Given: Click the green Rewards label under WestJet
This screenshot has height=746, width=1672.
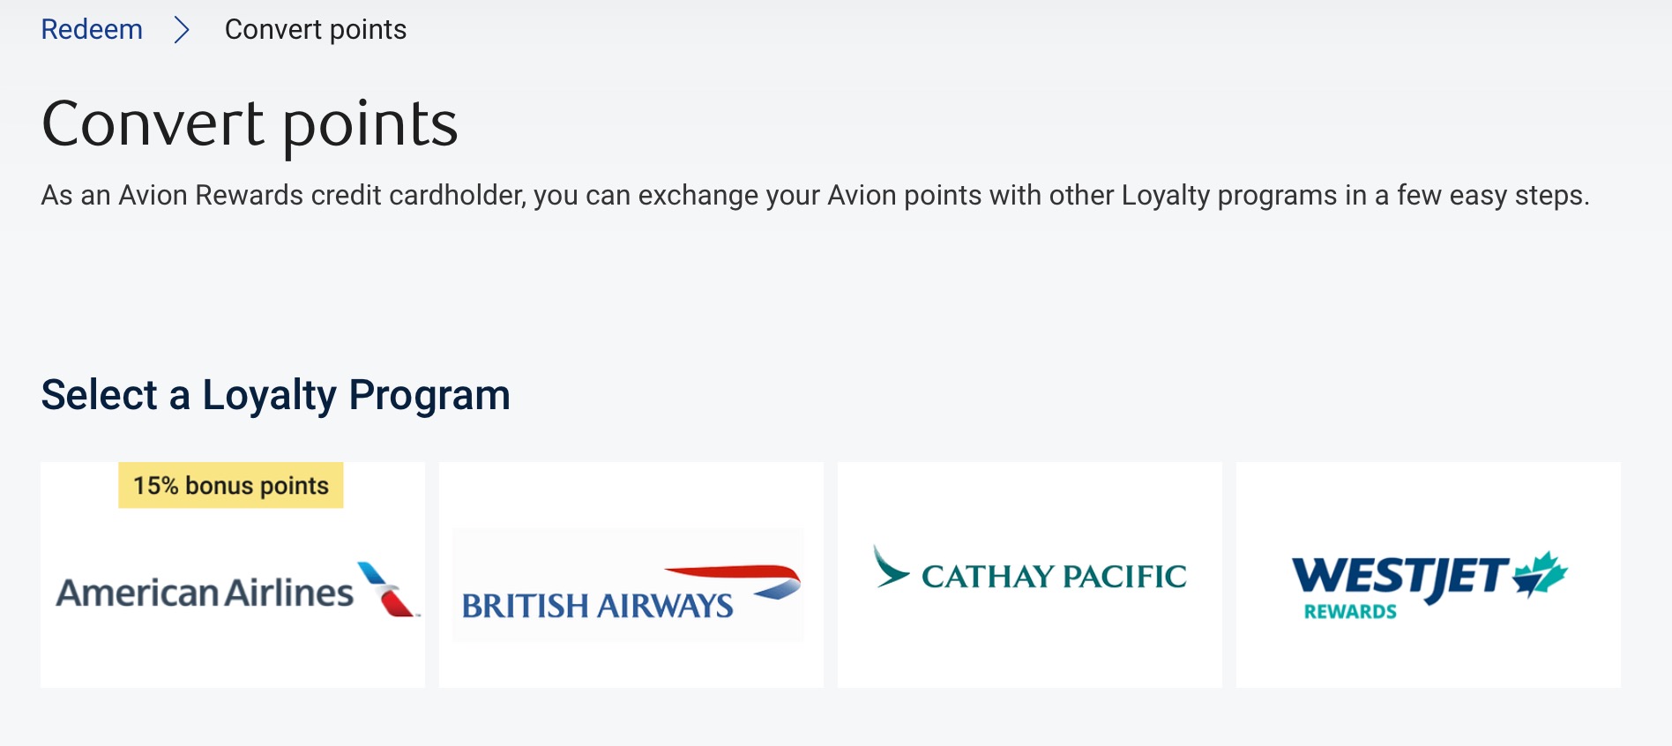Looking at the screenshot, I should (1350, 612).
